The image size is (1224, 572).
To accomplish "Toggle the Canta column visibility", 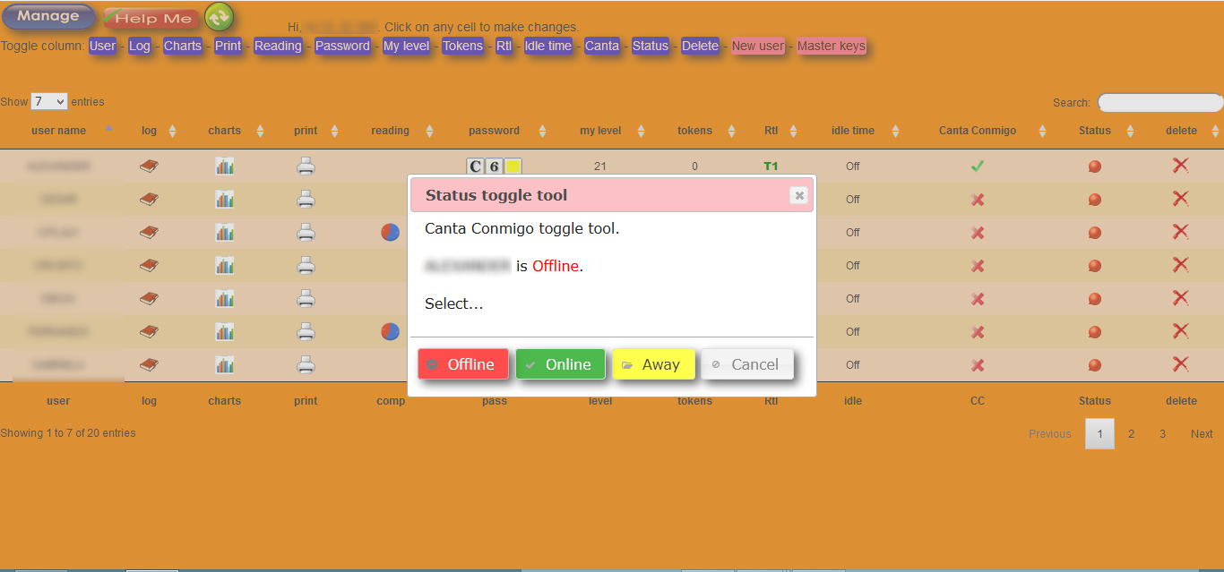I will [602, 46].
